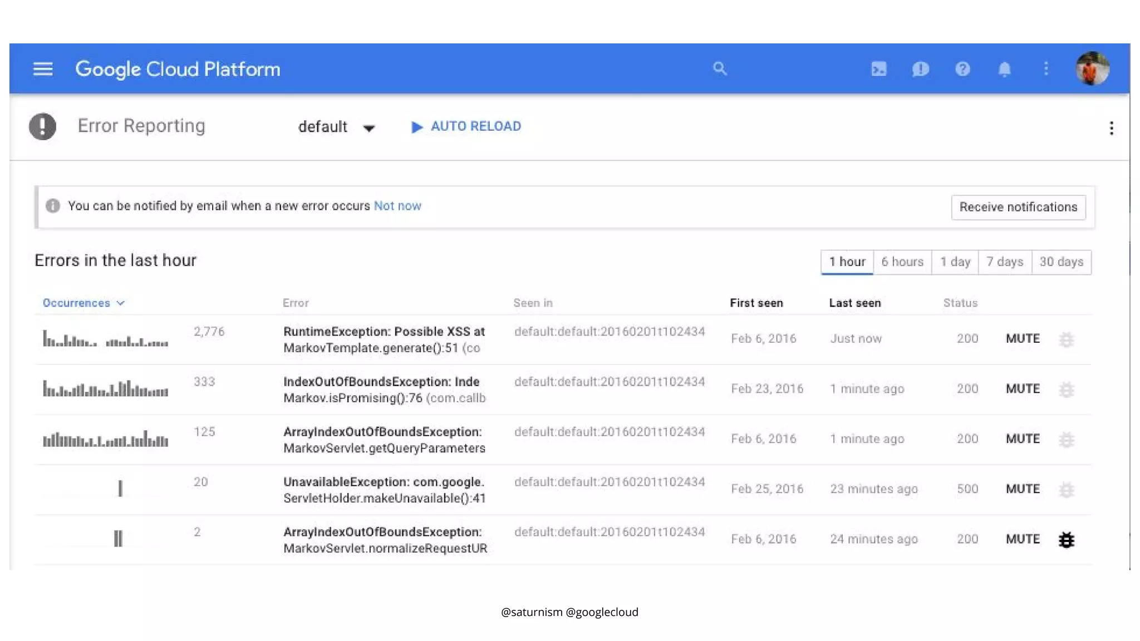Click 'Feb 23, 2016' first seen date
The image size is (1140, 641).
point(766,388)
